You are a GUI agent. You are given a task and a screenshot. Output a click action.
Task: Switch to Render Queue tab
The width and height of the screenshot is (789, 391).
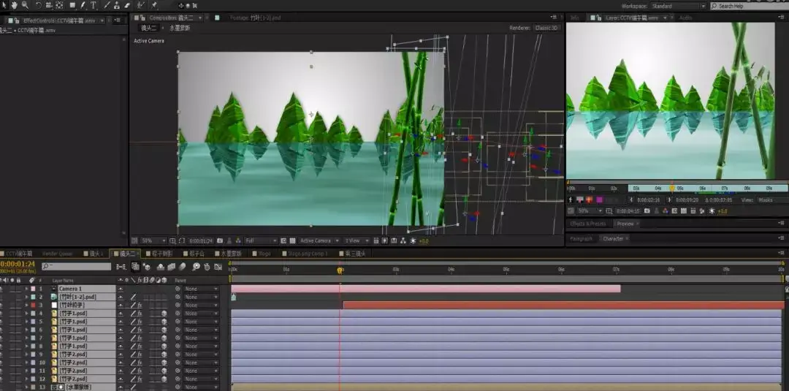(x=58, y=254)
